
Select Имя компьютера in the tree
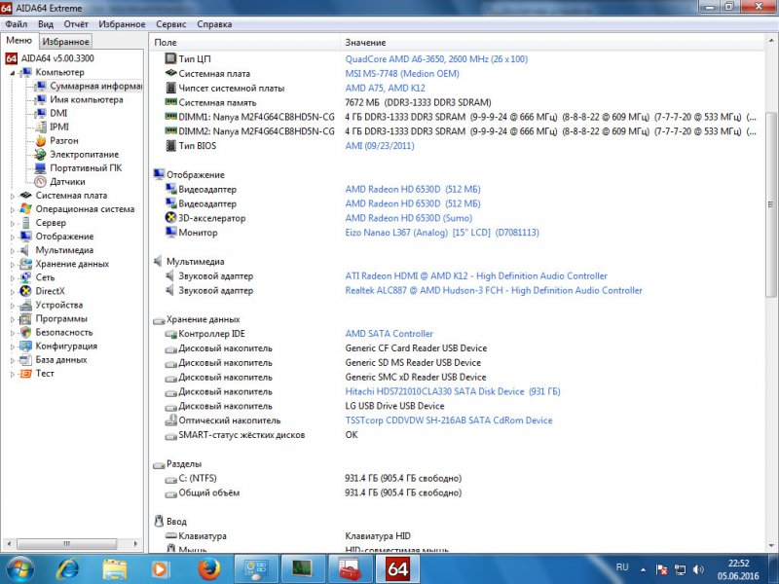pyautogui.click(x=86, y=99)
